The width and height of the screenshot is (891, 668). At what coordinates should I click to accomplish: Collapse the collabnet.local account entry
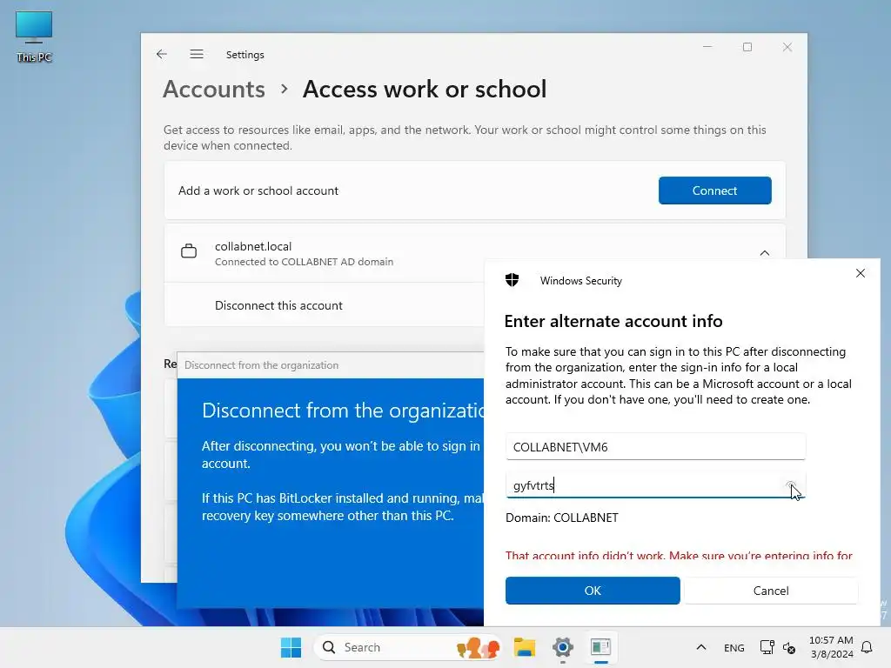764,253
